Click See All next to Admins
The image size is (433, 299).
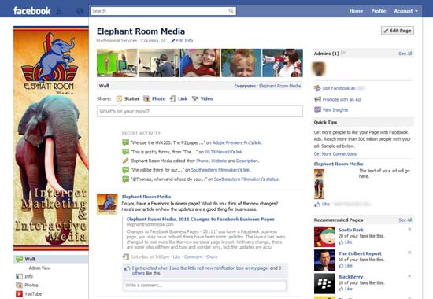[x=405, y=54]
